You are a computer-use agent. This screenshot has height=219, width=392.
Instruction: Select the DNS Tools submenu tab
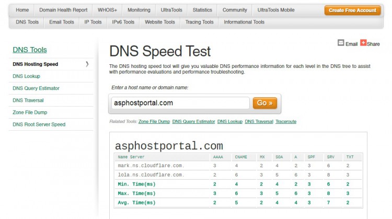tap(27, 22)
